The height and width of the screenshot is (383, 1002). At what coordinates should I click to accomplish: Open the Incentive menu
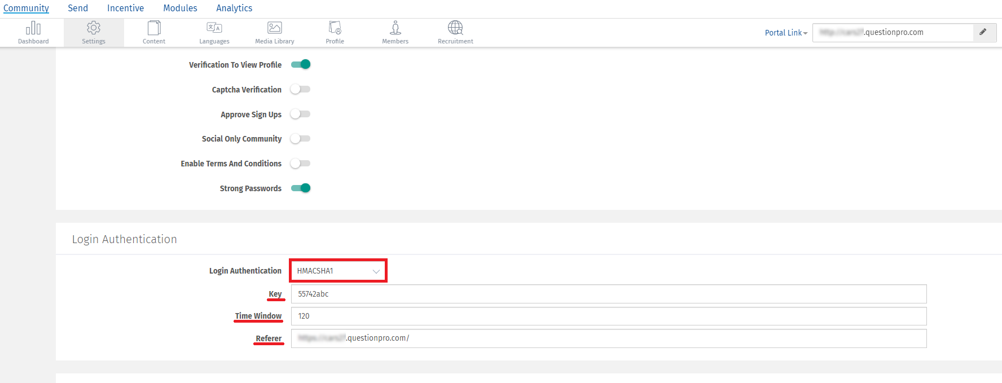pyautogui.click(x=125, y=8)
